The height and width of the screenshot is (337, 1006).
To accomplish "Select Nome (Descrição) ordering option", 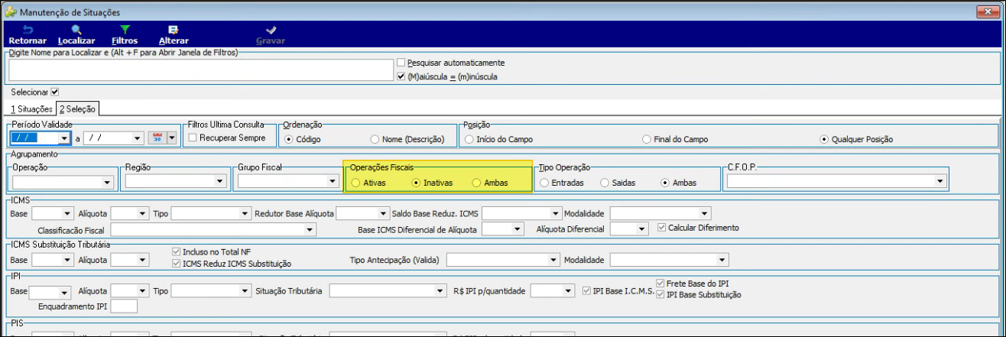I will 375,139.
